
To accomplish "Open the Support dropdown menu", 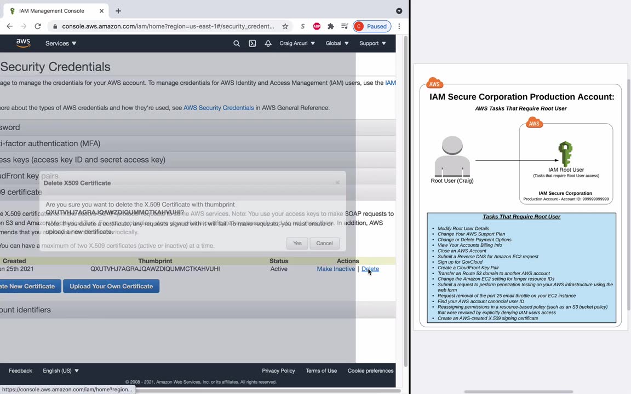I will tap(372, 43).
